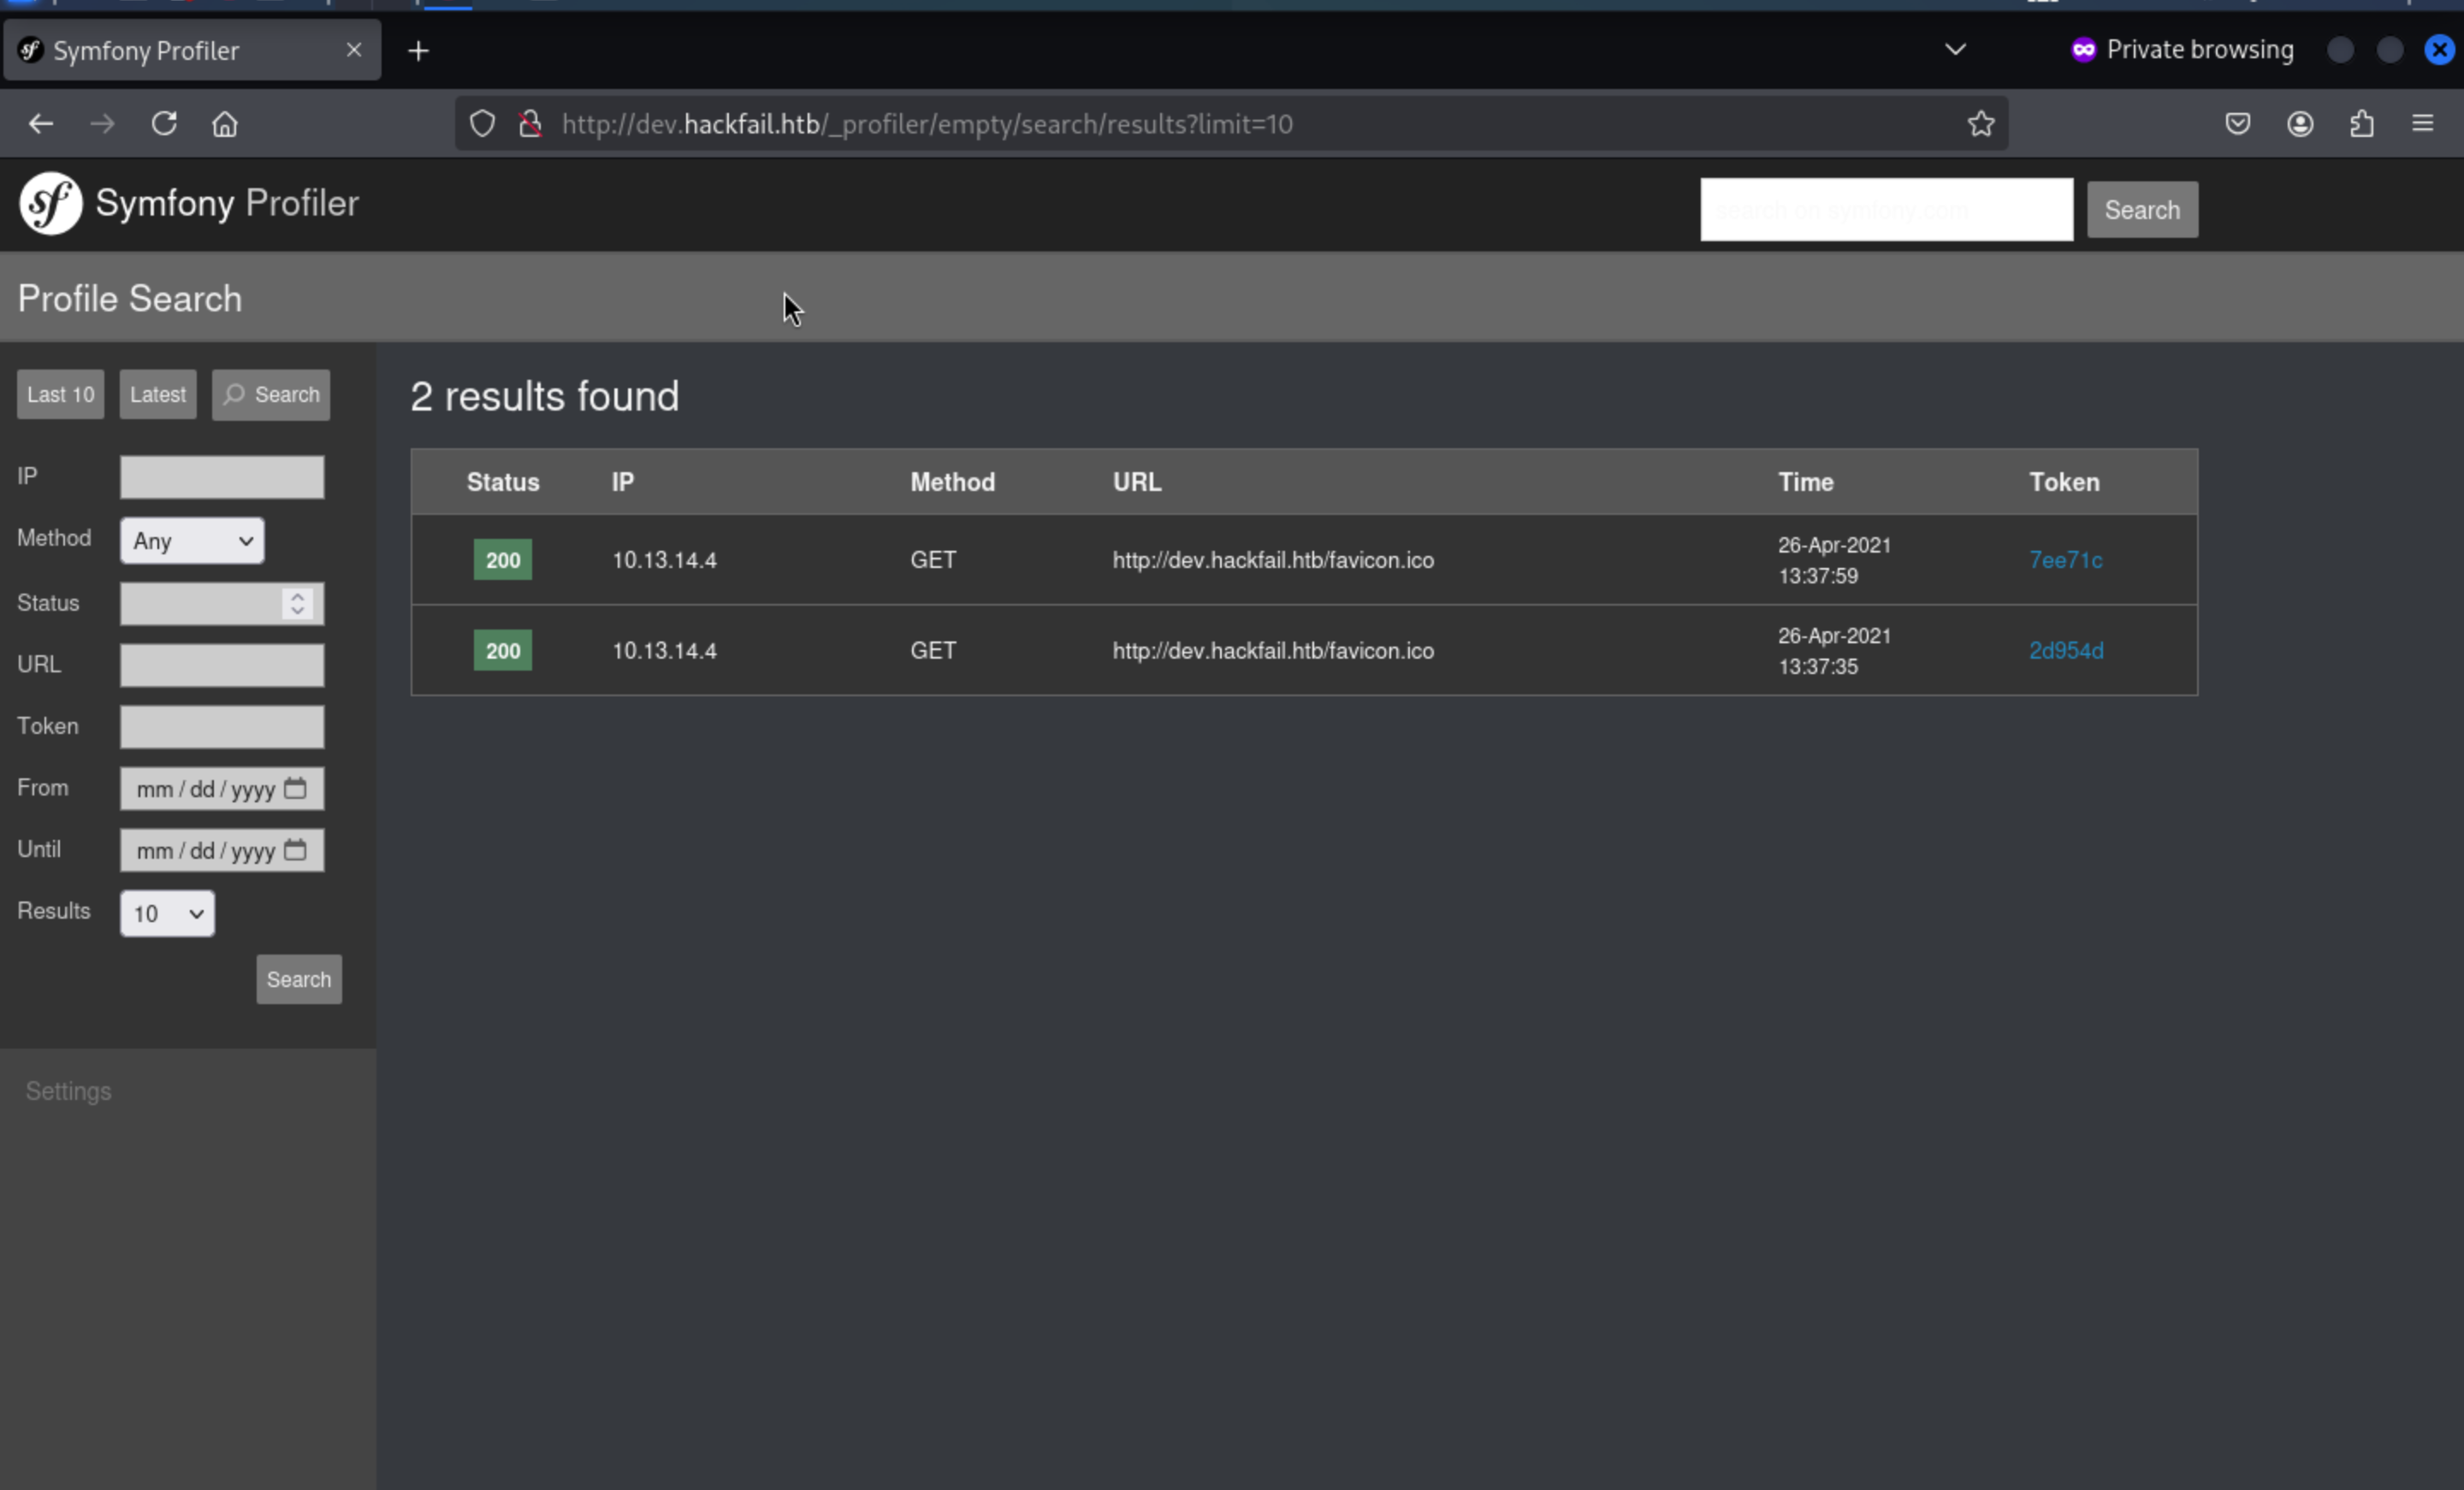This screenshot has height=1490, width=2464.
Task: Click the browser forward arrow
Action: coord(102,124)
